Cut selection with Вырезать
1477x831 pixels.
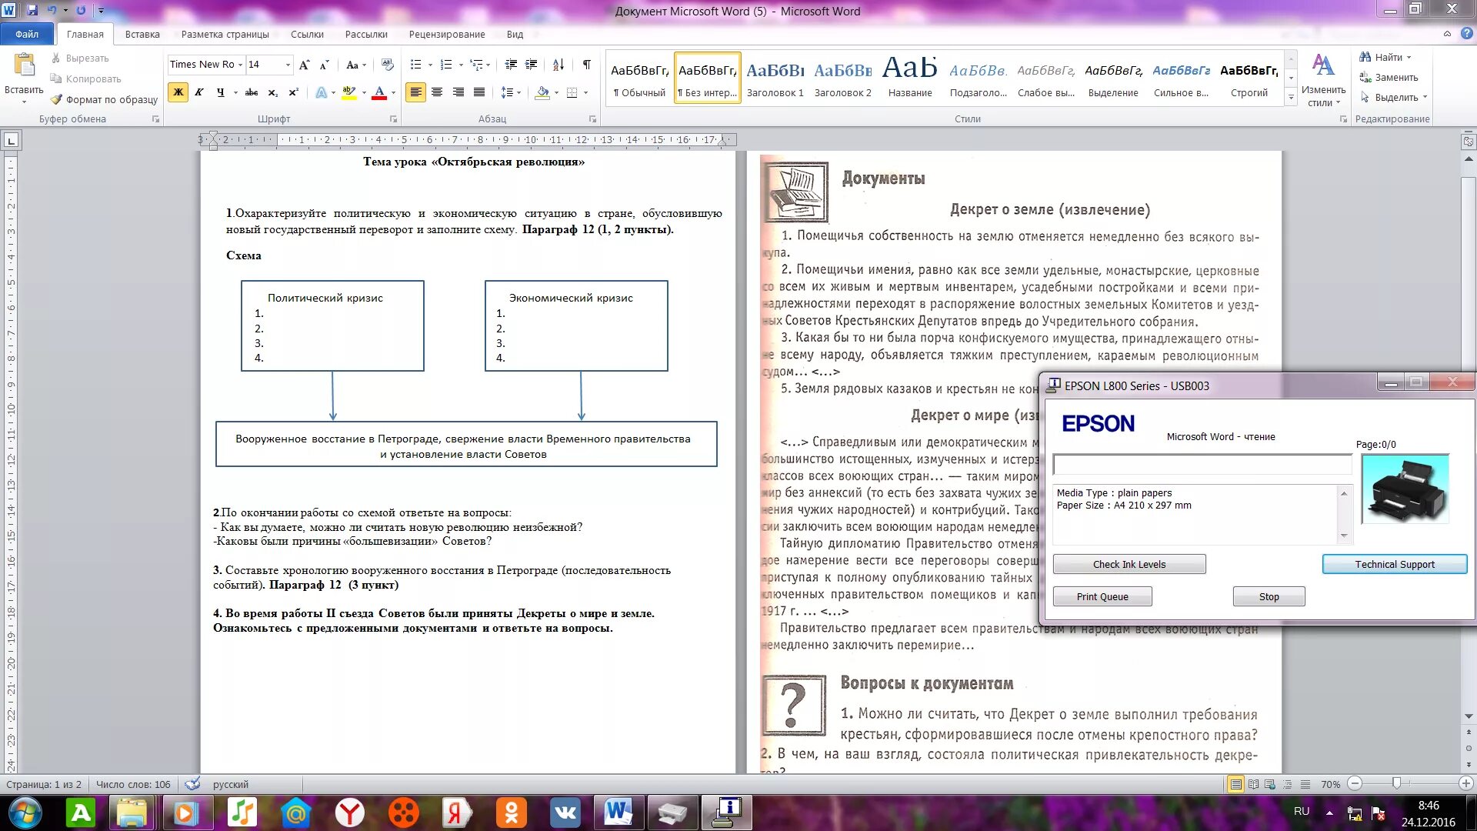coord(80,58)
